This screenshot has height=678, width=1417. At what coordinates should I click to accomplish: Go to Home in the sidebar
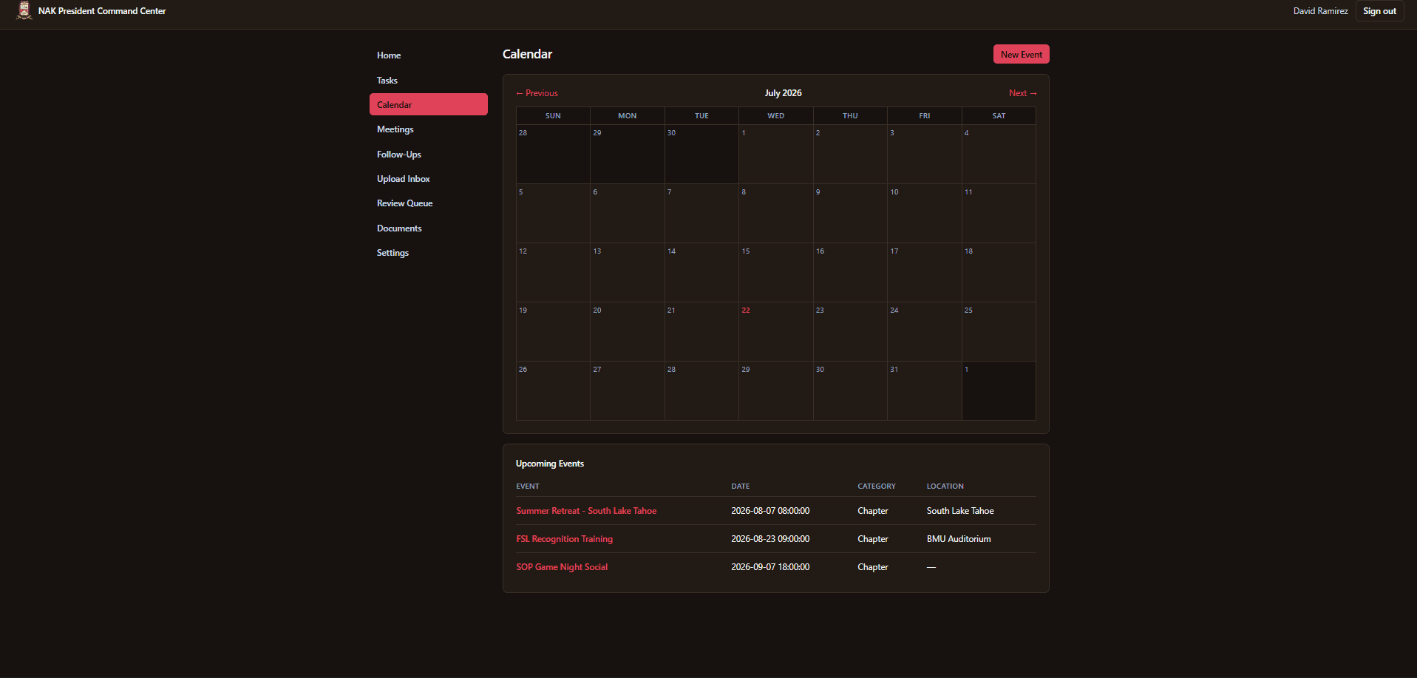click(x=429, y=55)
